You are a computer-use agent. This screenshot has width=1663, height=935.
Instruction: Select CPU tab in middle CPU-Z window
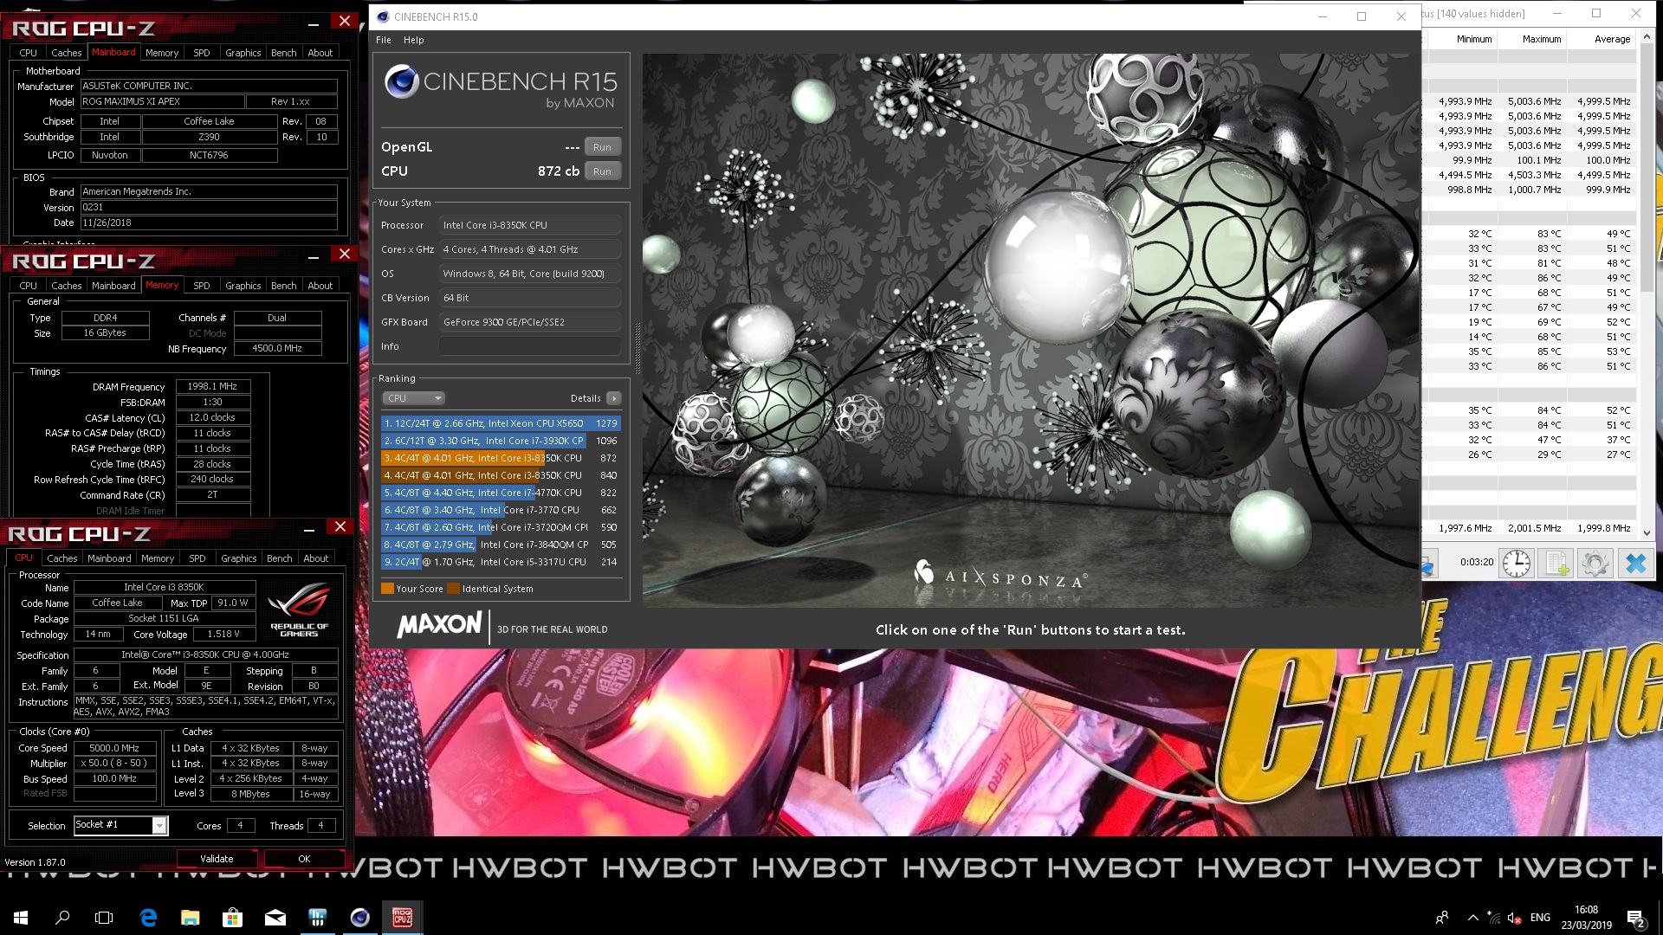(x=29, y=286)
